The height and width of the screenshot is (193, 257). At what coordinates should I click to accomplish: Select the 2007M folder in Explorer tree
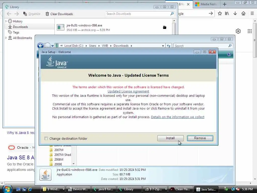pos(59,150)
